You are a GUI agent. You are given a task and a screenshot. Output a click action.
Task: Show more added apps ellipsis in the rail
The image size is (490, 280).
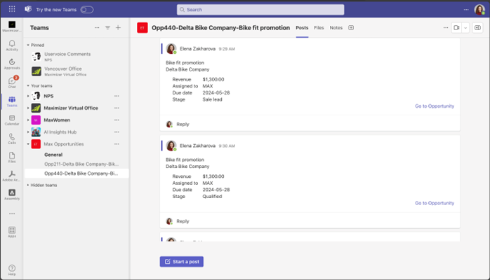(12, 213)
